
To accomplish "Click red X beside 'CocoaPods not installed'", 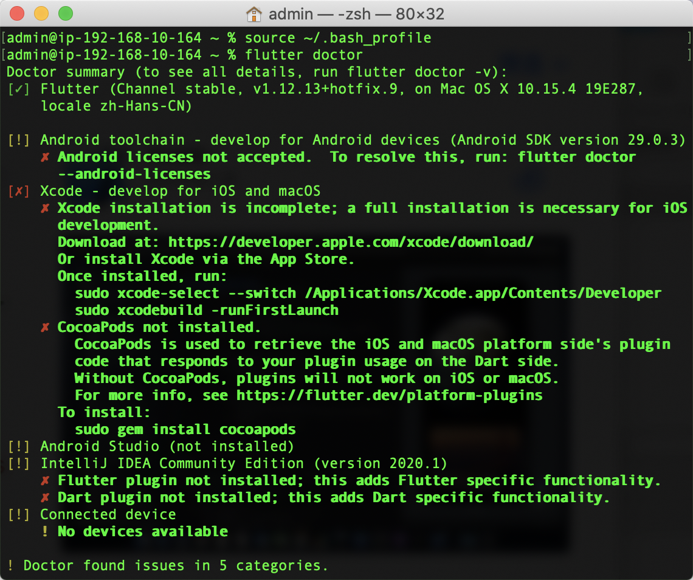I will (45, 328).
